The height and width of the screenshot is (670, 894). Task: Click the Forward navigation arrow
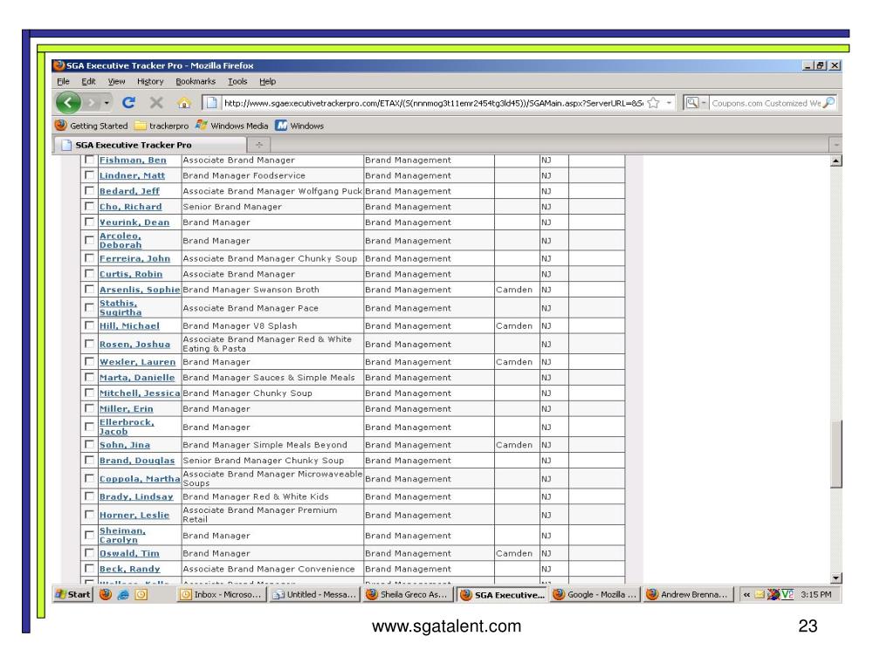(91, 103)
